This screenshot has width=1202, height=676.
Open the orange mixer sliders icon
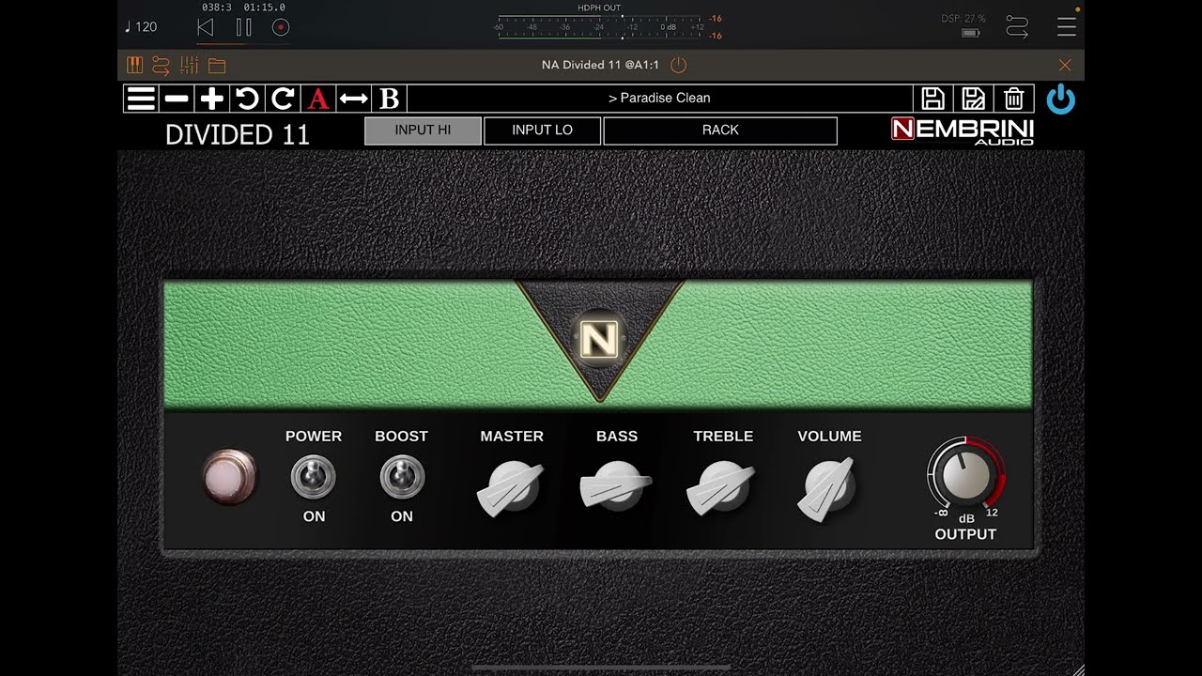190,66
